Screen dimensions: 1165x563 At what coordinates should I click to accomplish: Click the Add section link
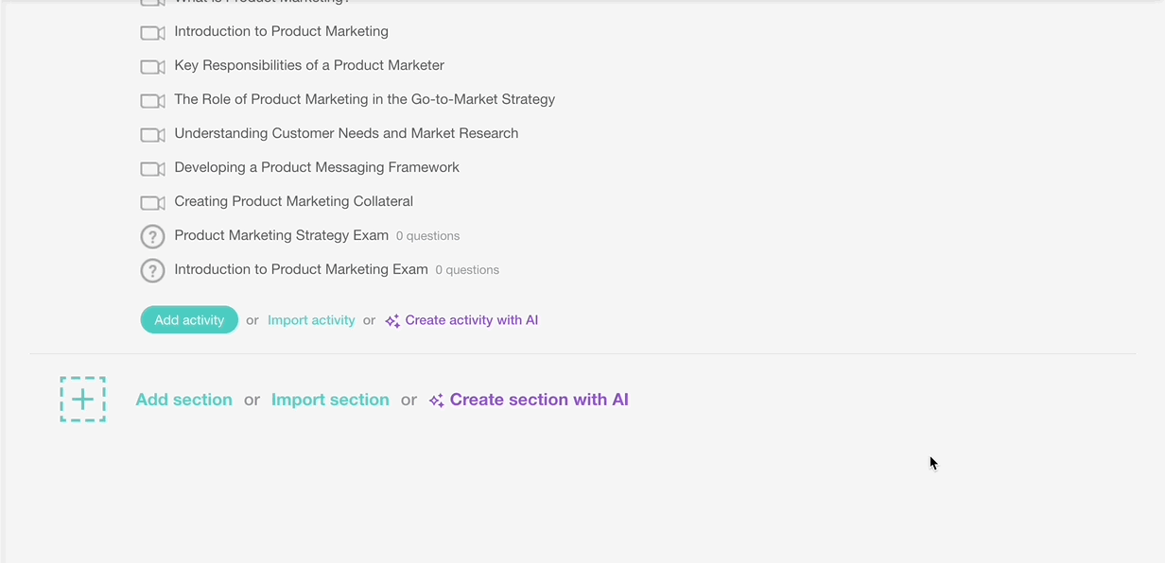point(183,400)
